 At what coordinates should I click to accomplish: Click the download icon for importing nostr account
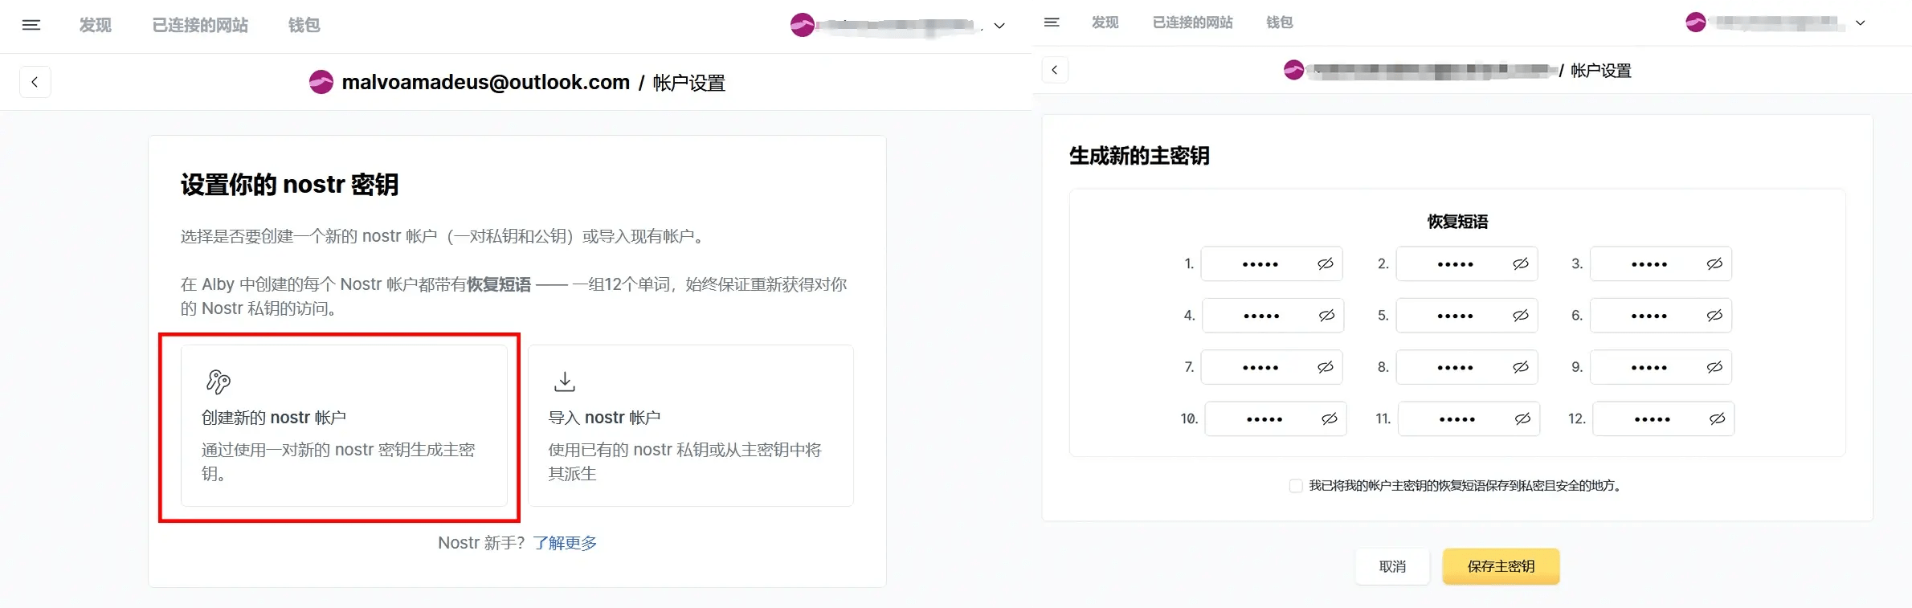point(565,382)
